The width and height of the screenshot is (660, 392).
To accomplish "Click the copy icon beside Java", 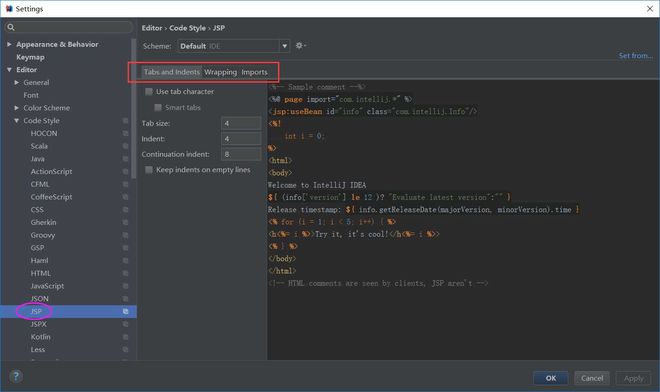I will tap(126, 159).
